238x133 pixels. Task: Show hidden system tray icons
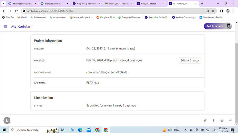coord(186,130)
